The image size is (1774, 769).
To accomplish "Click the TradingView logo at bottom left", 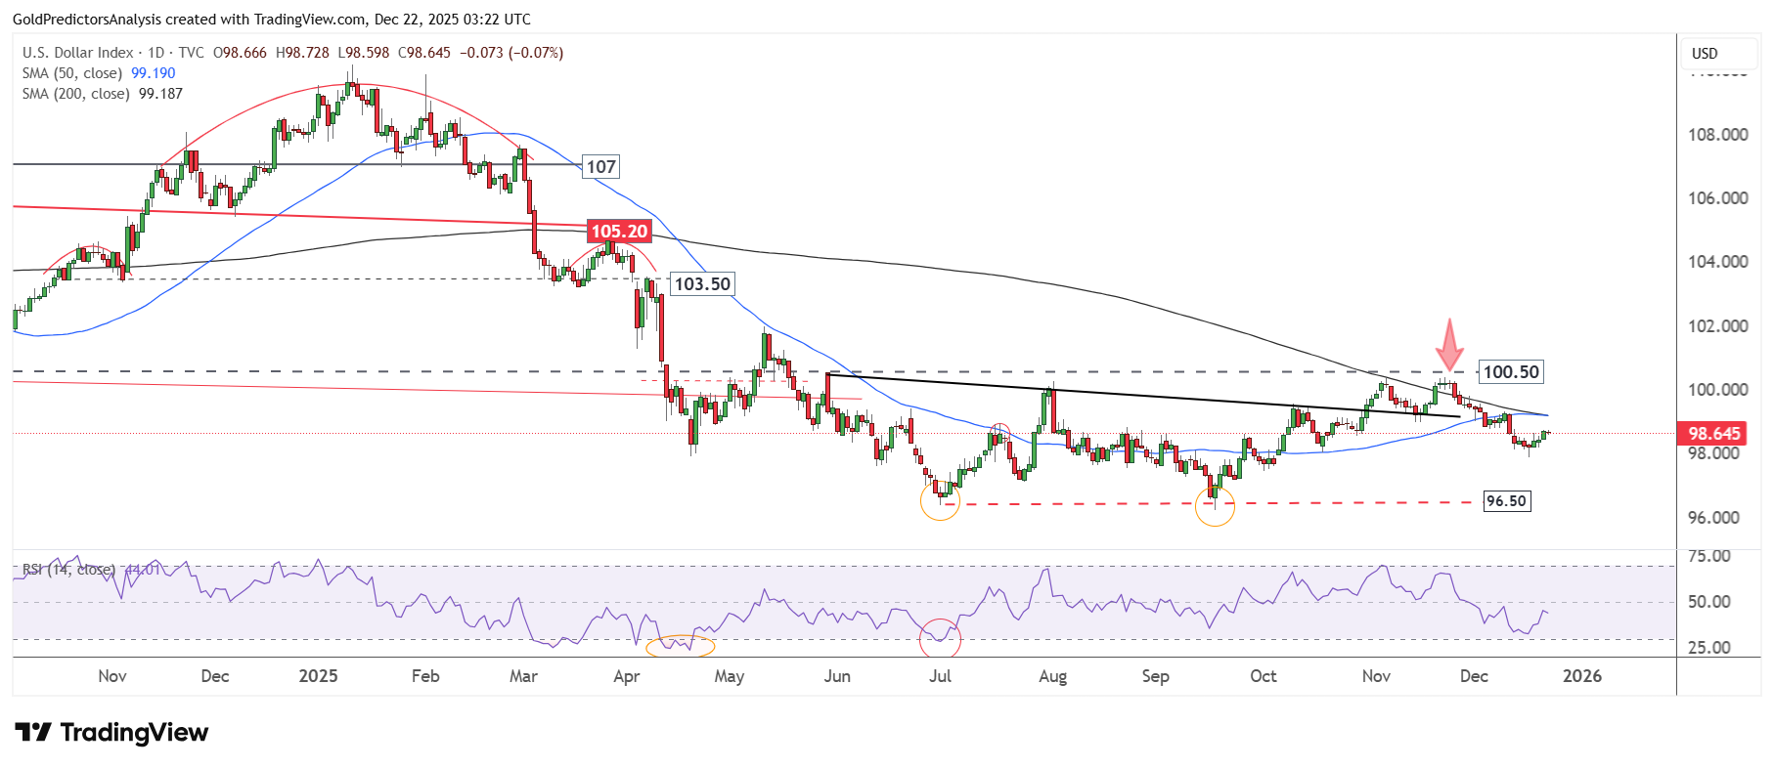I will [x=111, y=733].
